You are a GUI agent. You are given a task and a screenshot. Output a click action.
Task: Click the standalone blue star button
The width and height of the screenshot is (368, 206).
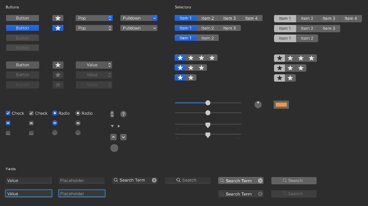58,28
